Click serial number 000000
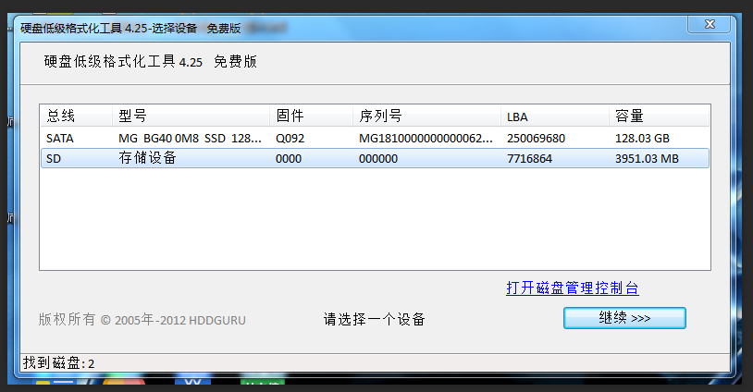 click(378, 159)
